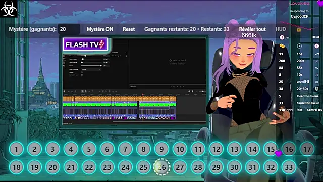Click the alarm icon in 20-50s row
323x182 pixels.
316,89
